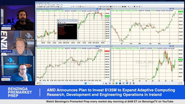Close the black data window popup
Screen dimensions: 185x104
(x=76, y=21)
